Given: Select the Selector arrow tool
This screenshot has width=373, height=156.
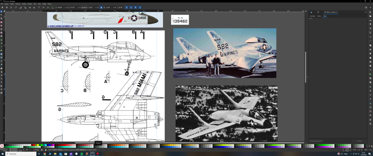Looking at the screenshot, I should pos(2,11).
